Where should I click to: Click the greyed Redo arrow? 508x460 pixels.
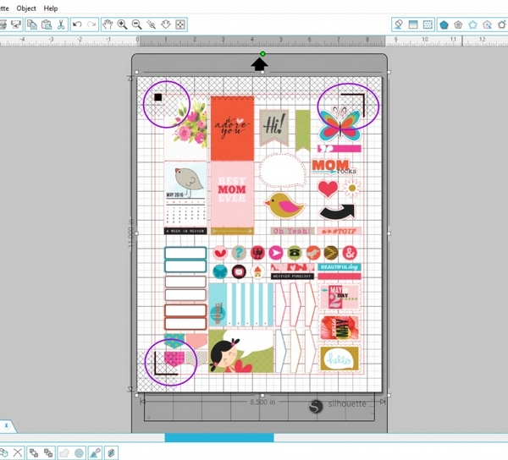pyautogui.click(x=91, y=25)
